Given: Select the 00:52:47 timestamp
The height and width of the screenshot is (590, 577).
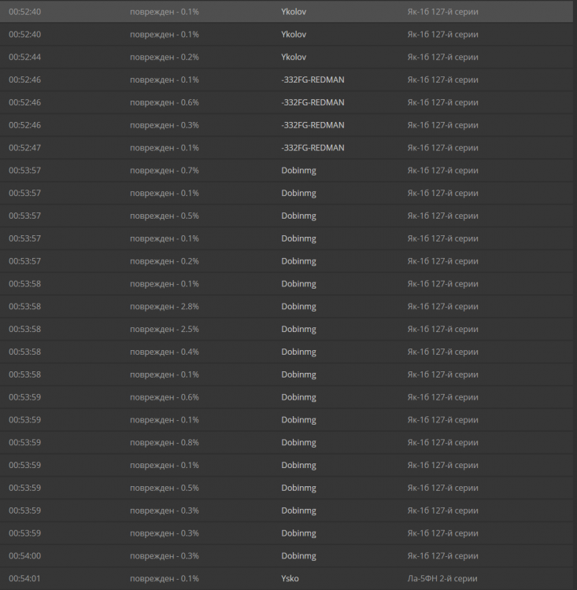Looking at the screenshot, I should [x=24, y=148].
